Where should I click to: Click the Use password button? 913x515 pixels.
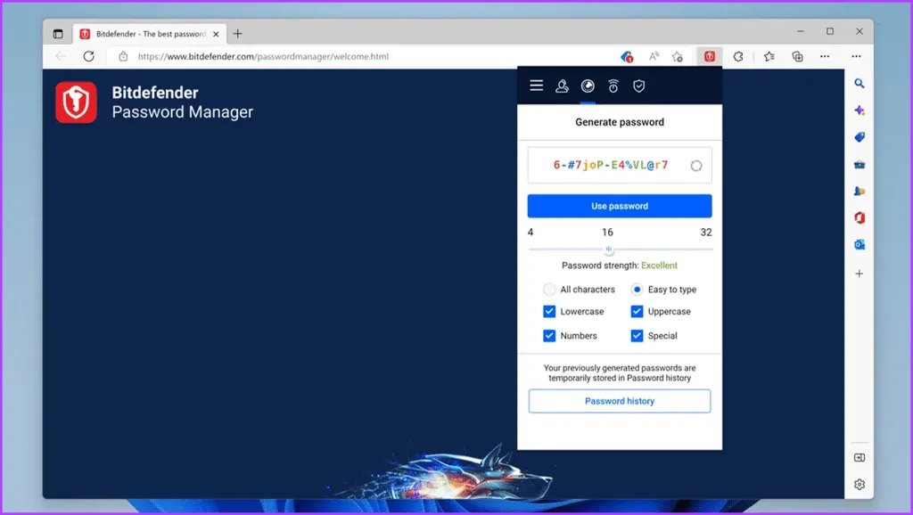[620, 206]
